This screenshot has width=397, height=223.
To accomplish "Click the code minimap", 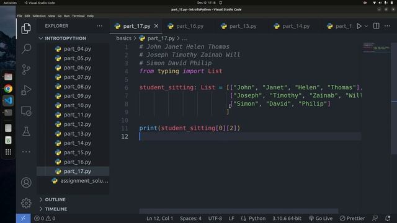I will pos(377,48).
